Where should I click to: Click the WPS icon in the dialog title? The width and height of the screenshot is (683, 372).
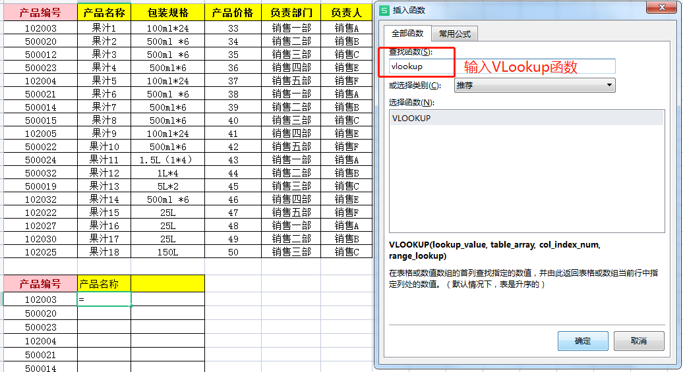(384, 11)
